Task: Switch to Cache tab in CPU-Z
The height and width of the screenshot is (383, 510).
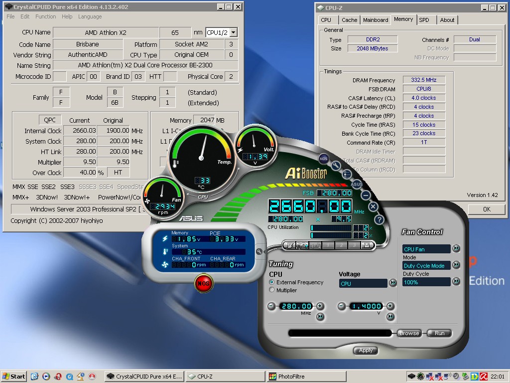Action: (349, 20)
